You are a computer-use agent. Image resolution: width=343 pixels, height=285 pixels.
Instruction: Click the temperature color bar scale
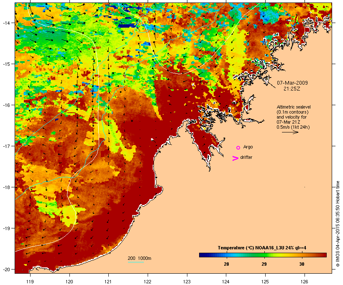pos(263,255)
